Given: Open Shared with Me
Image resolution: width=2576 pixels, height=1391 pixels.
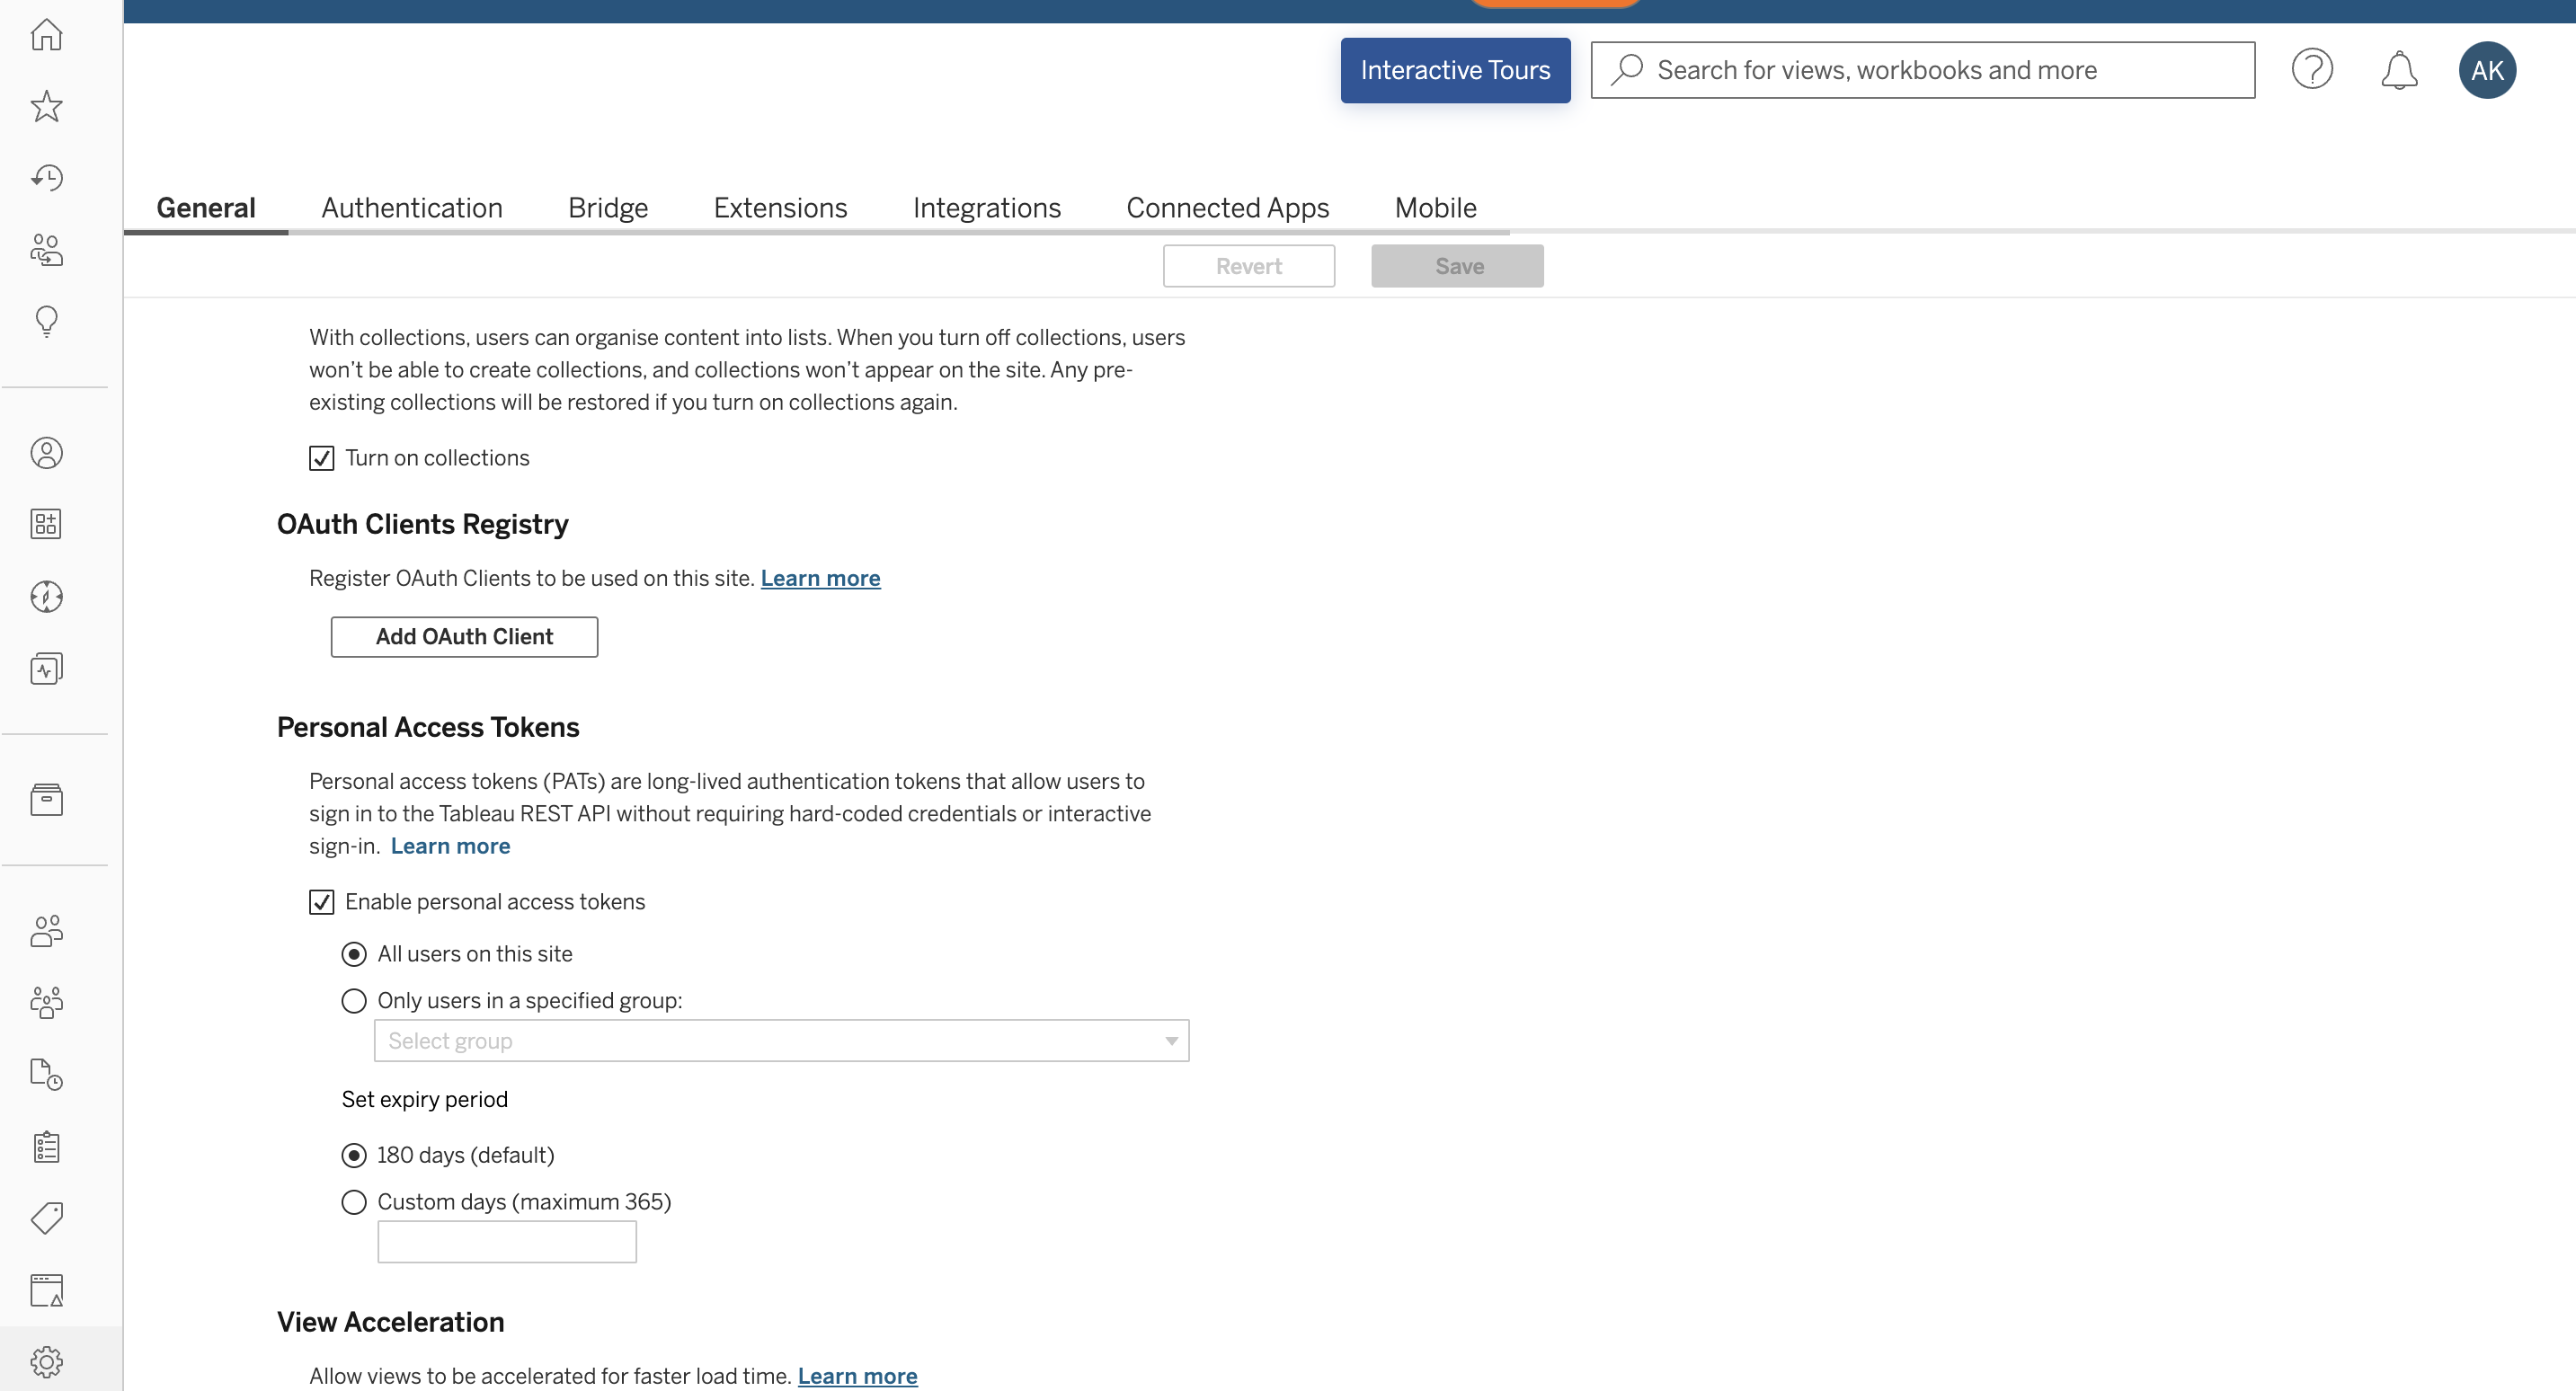Looking at the screenshot, I should click(x=47, y=250).
